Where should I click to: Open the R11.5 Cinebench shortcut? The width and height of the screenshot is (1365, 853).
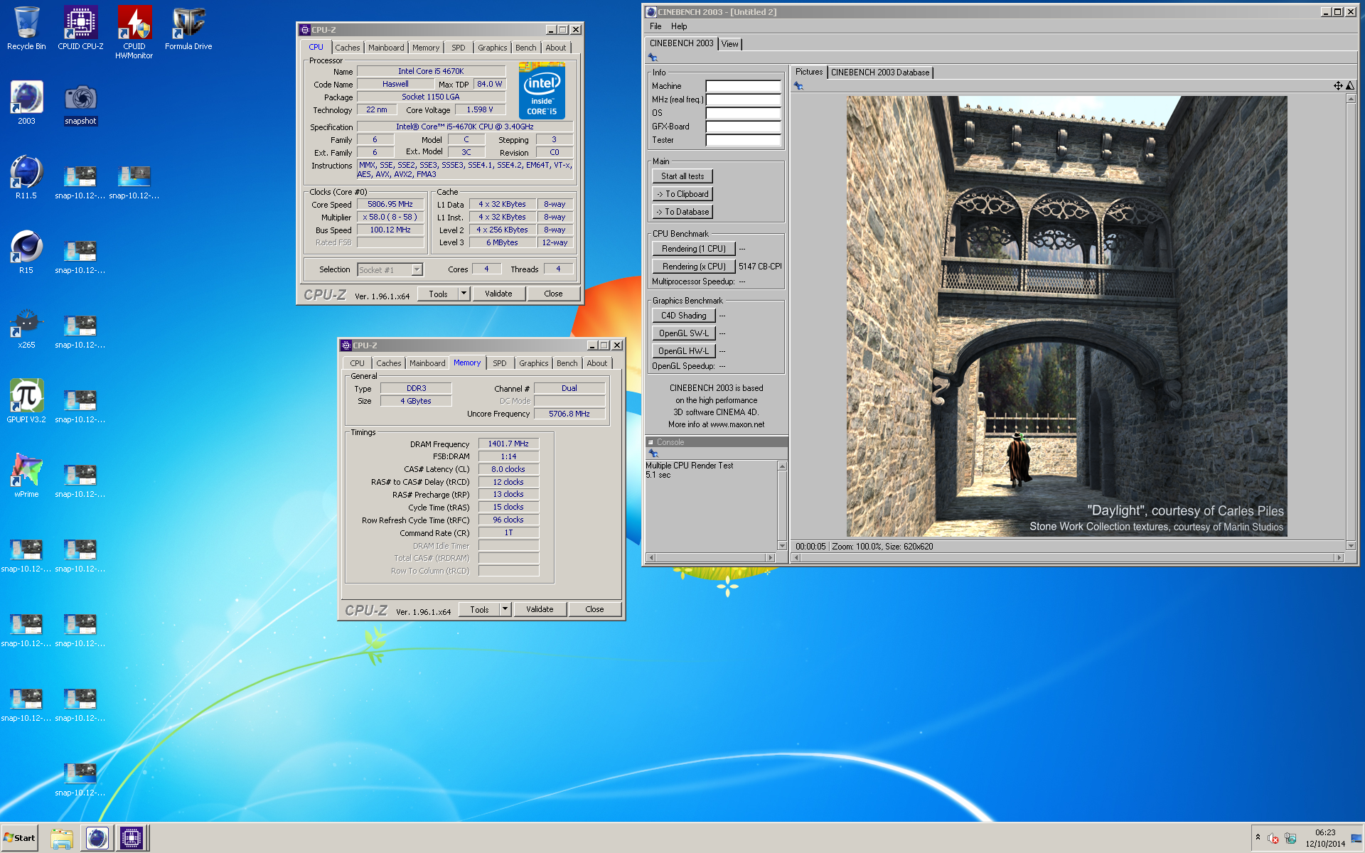(26, 178)
